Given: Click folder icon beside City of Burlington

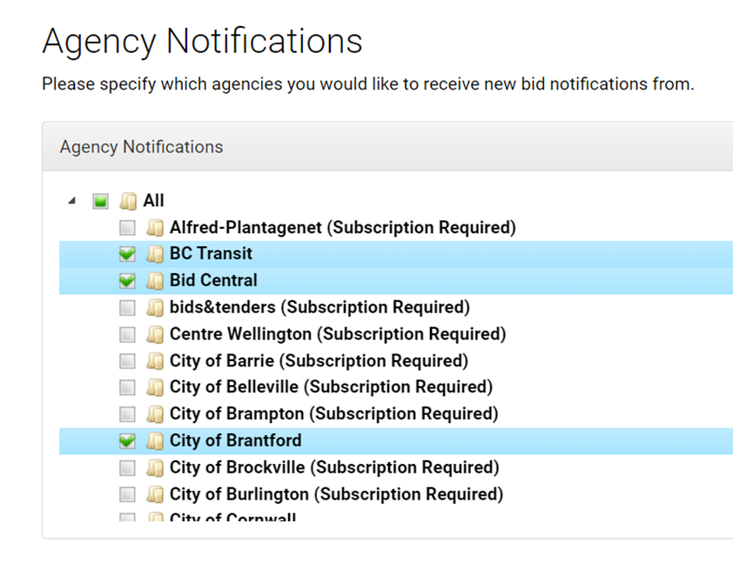Looking at the screenshot, I should (x=155, y=494).
